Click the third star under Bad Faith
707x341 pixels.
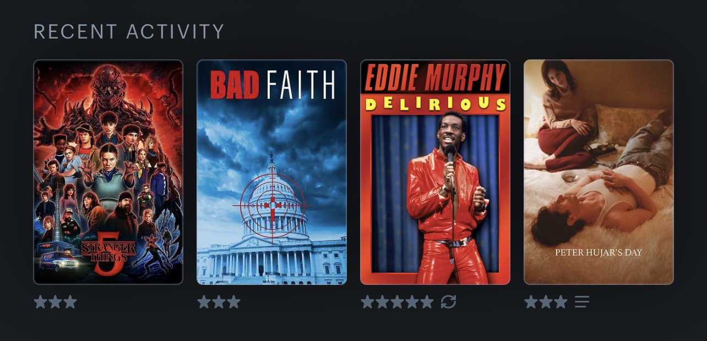pyautogui.click(x=233, y=301)
